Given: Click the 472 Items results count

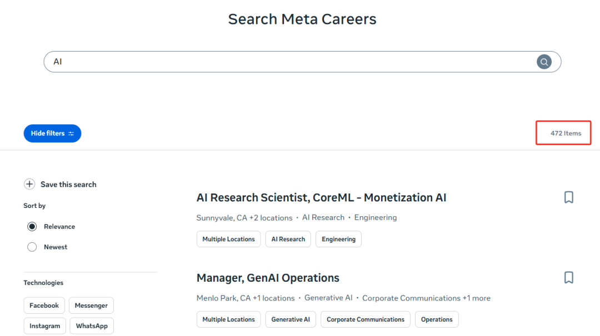Looking at the screenshot, I should (566, 133).
